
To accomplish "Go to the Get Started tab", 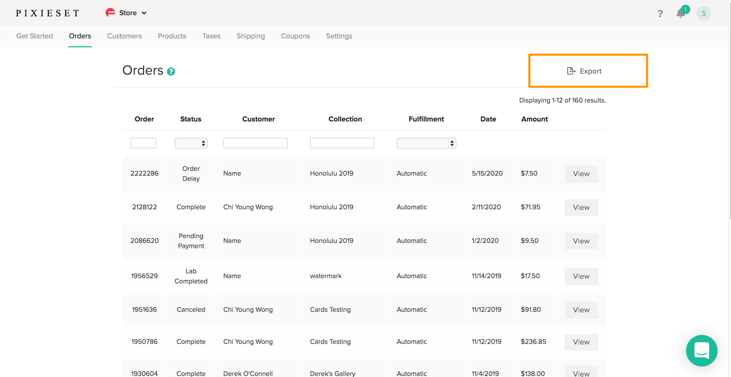I will (34, 36).
